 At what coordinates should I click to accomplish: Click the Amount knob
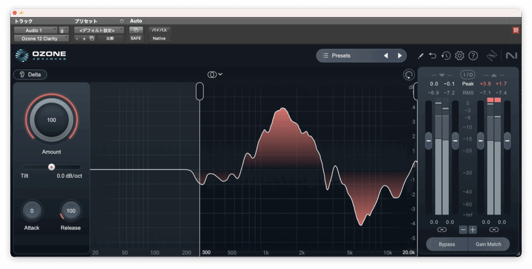coord(51,120)
